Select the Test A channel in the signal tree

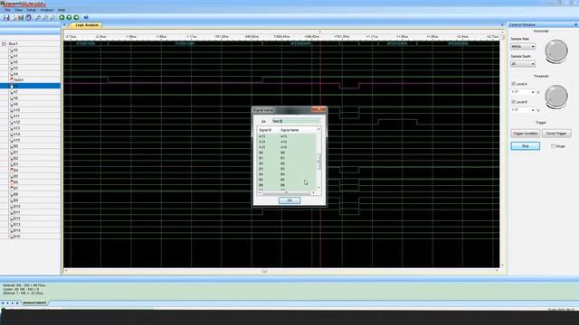[x=18, y=79]
